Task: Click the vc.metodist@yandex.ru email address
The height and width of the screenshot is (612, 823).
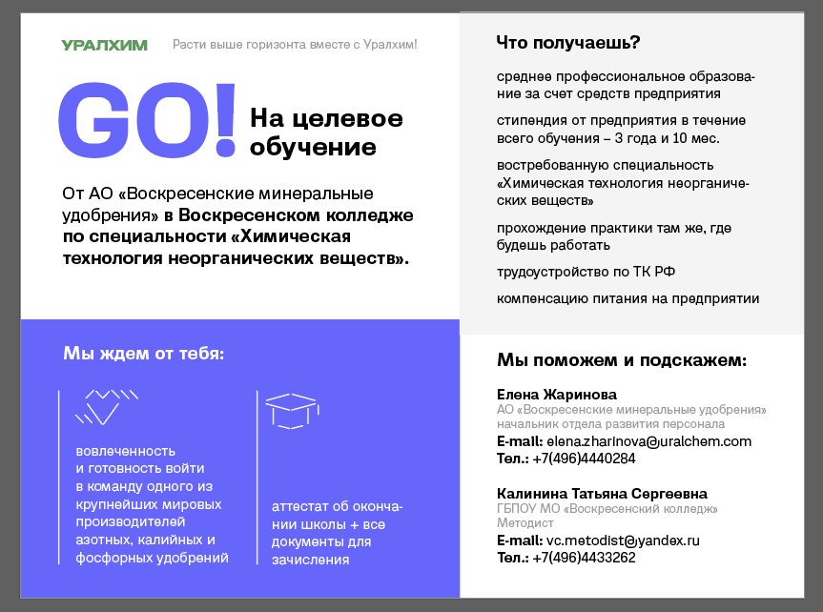Action: 623,541
